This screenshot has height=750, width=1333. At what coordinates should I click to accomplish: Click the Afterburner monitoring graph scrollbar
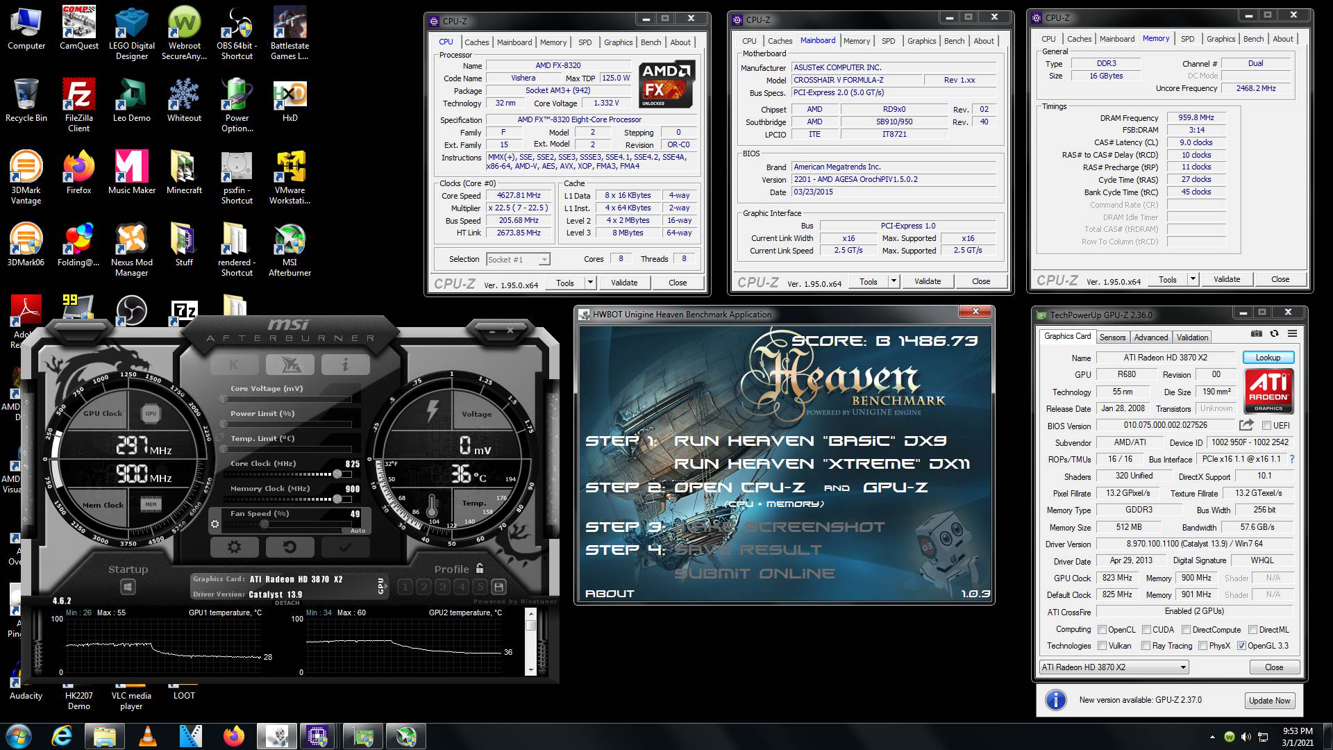(530, 642)
